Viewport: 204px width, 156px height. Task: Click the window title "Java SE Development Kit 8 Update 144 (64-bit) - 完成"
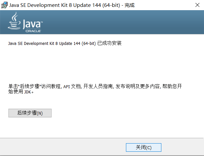72,5
